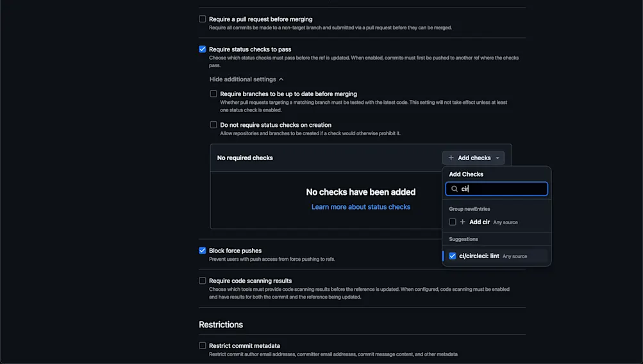Image resolution: width=643 pixels, height=364 pixels.
Task: Click the plus icon beside Add cir
Action: 463,222
